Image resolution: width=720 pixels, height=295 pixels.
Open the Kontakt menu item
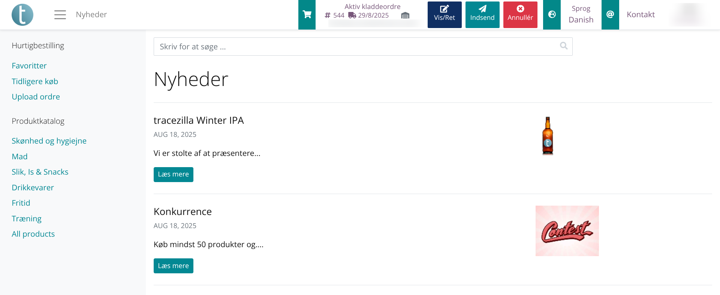(641, 15)
